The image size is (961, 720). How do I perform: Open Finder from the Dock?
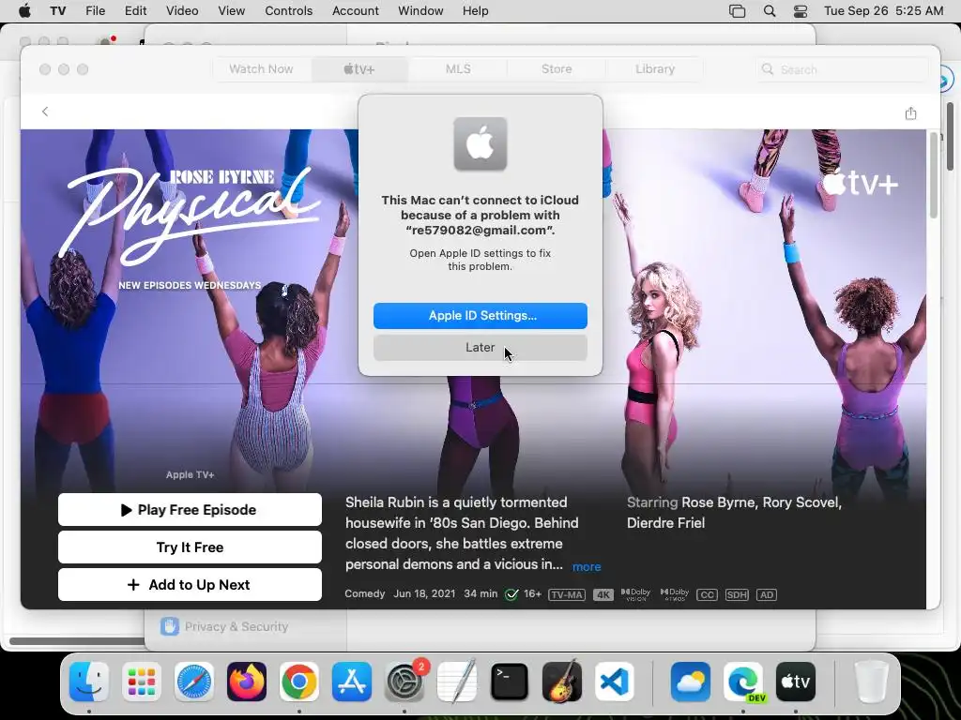(x=89, y=682)
